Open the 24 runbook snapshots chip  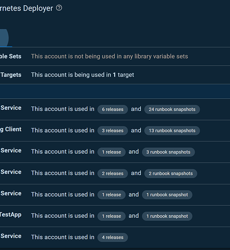pyautogui.click(x=172, y=109)
